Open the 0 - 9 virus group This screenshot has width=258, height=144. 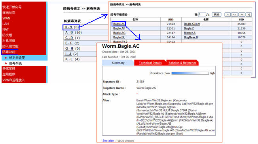tap(68, 27)
